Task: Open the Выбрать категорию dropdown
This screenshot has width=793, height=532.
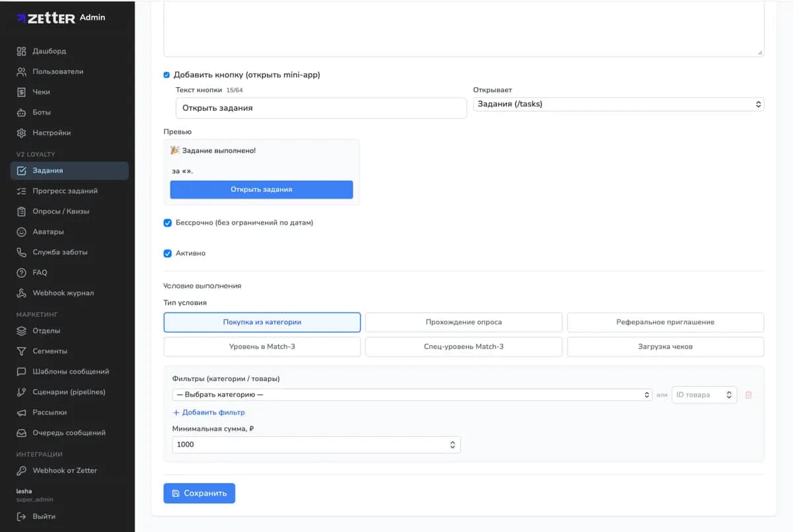Action: [x=412, y=395]
